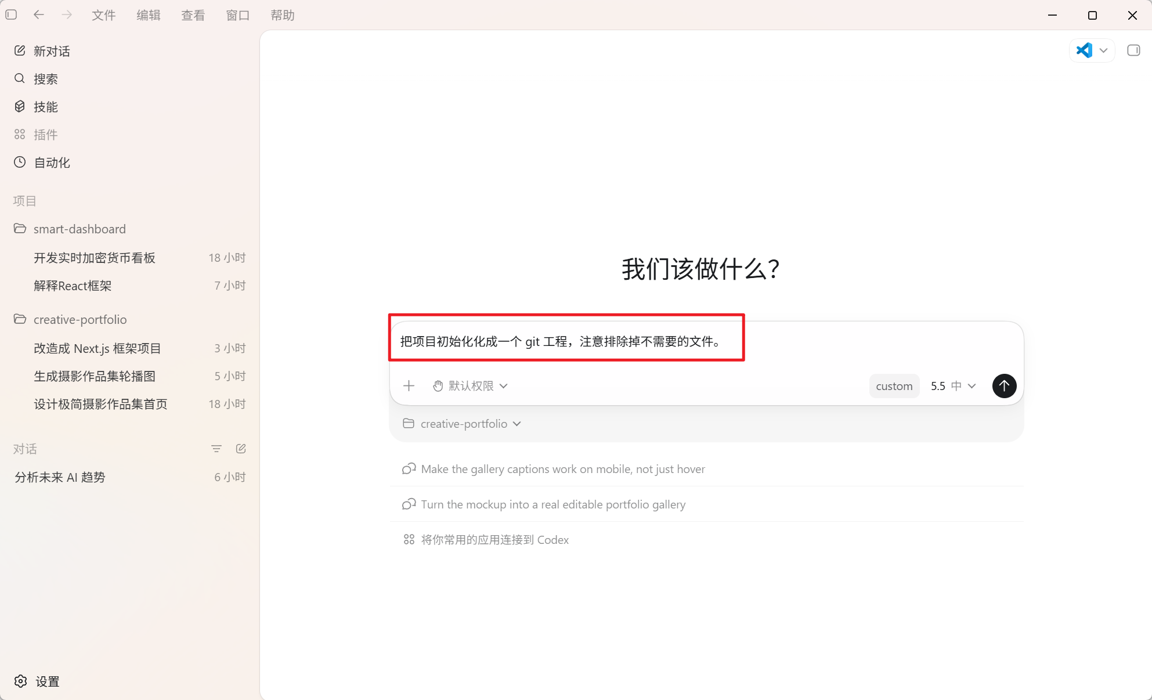1152x700 pixels.
Task: Open conversation 分析未来 AI 趋势
Action: click(130, 477)
